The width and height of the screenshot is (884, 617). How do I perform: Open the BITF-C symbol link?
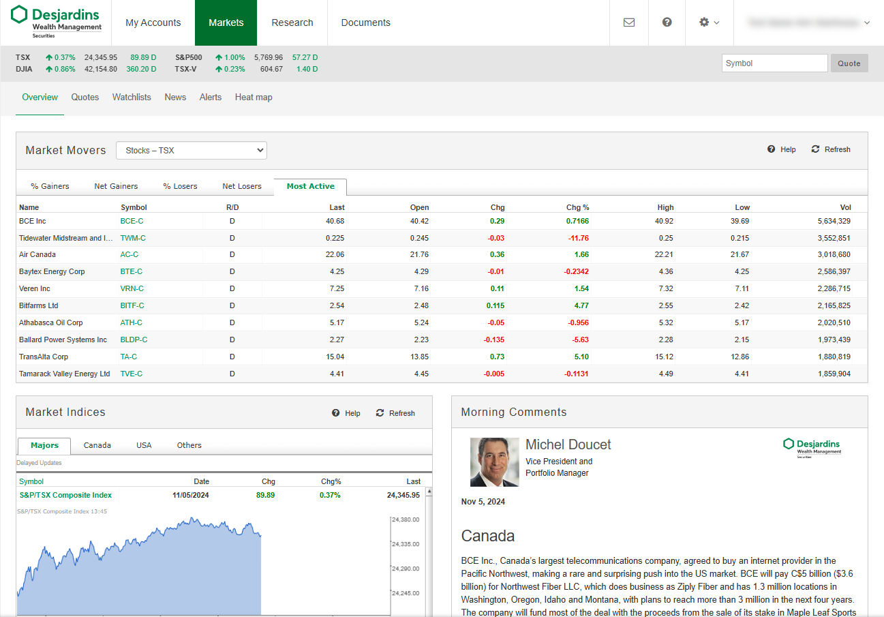[x=132, y=305]
